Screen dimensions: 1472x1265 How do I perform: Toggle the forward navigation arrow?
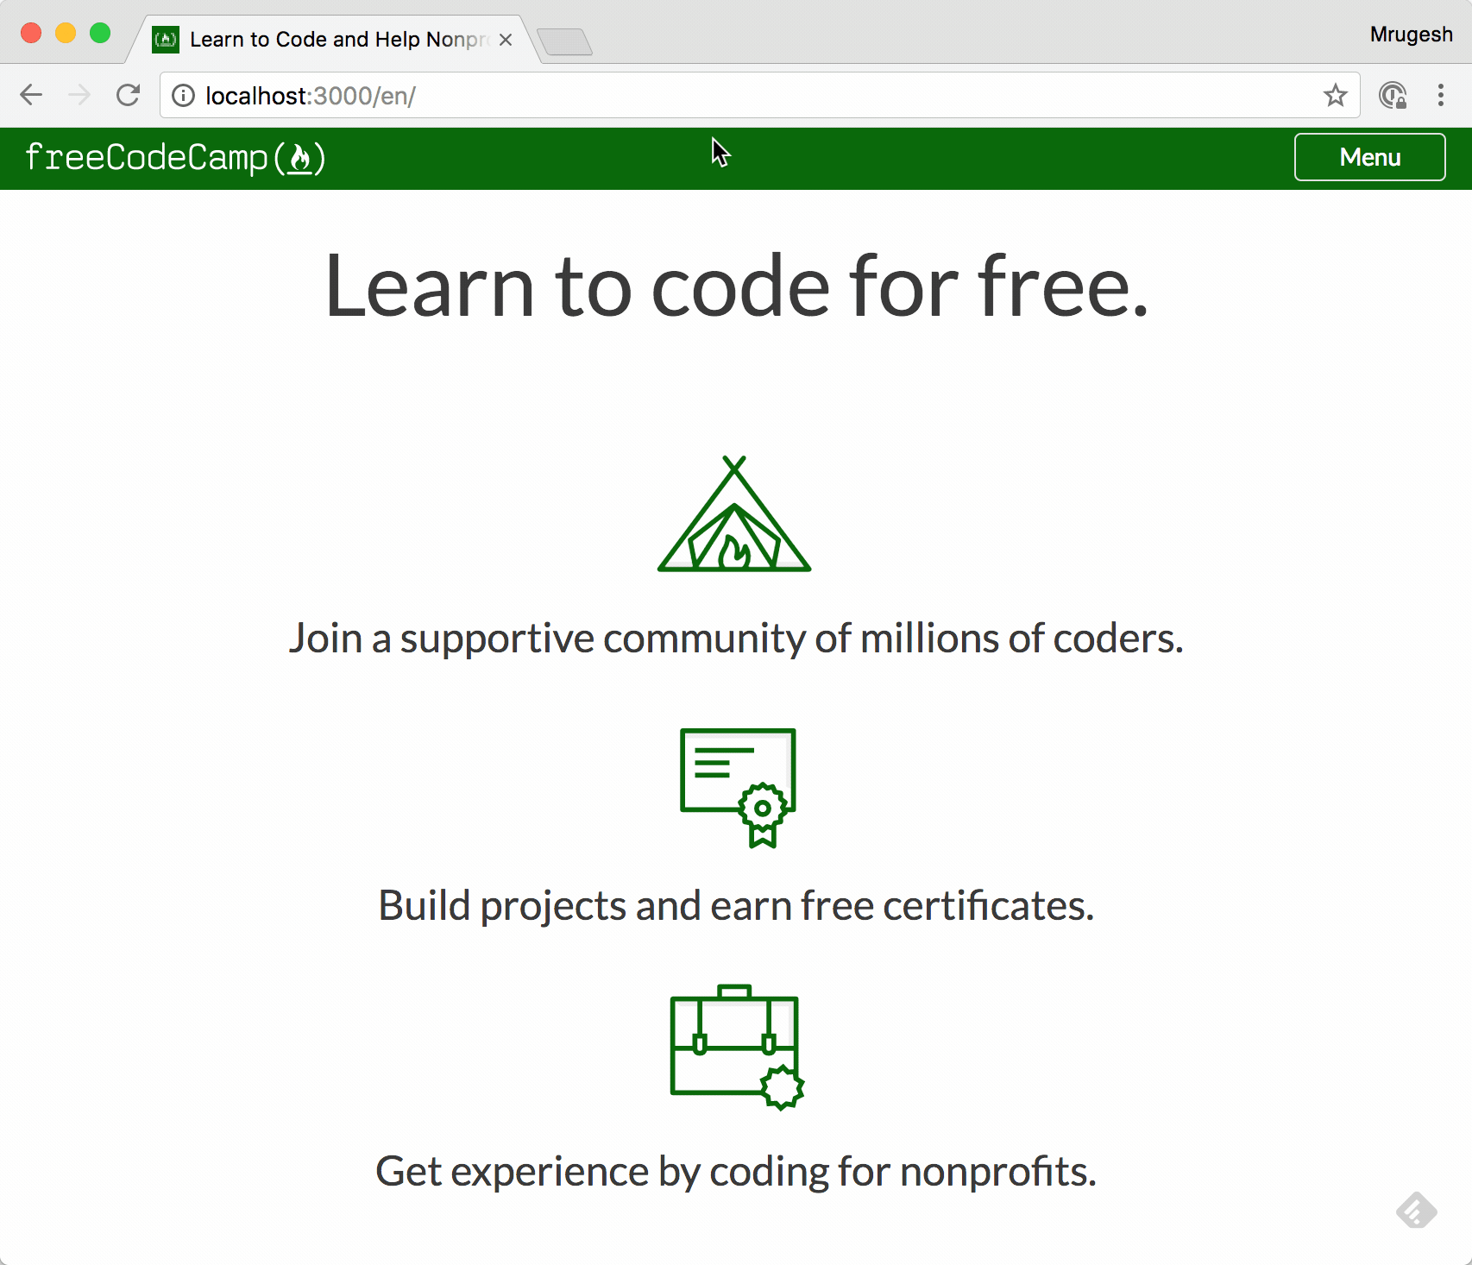pyautogui.click(x=79, y=95)
